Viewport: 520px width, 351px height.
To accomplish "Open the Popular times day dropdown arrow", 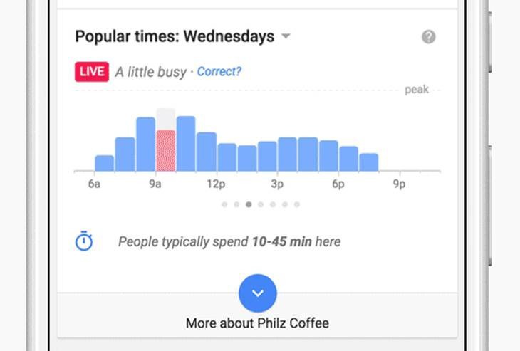I will (285, 37).
